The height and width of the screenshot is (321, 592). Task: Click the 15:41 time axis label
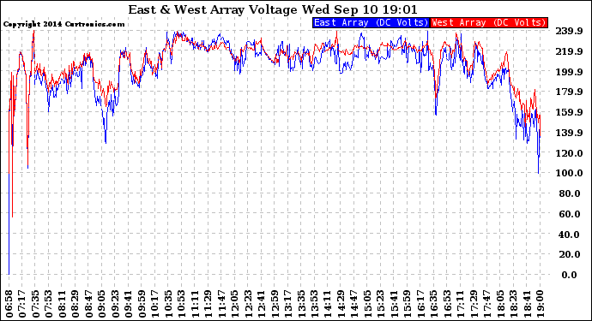394,304
